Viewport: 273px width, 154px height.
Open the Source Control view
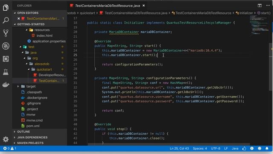(x=6, y=33)
